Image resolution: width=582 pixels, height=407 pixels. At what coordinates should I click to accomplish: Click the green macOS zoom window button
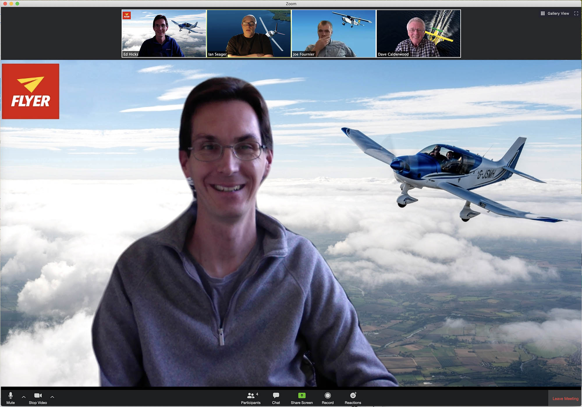17,3
